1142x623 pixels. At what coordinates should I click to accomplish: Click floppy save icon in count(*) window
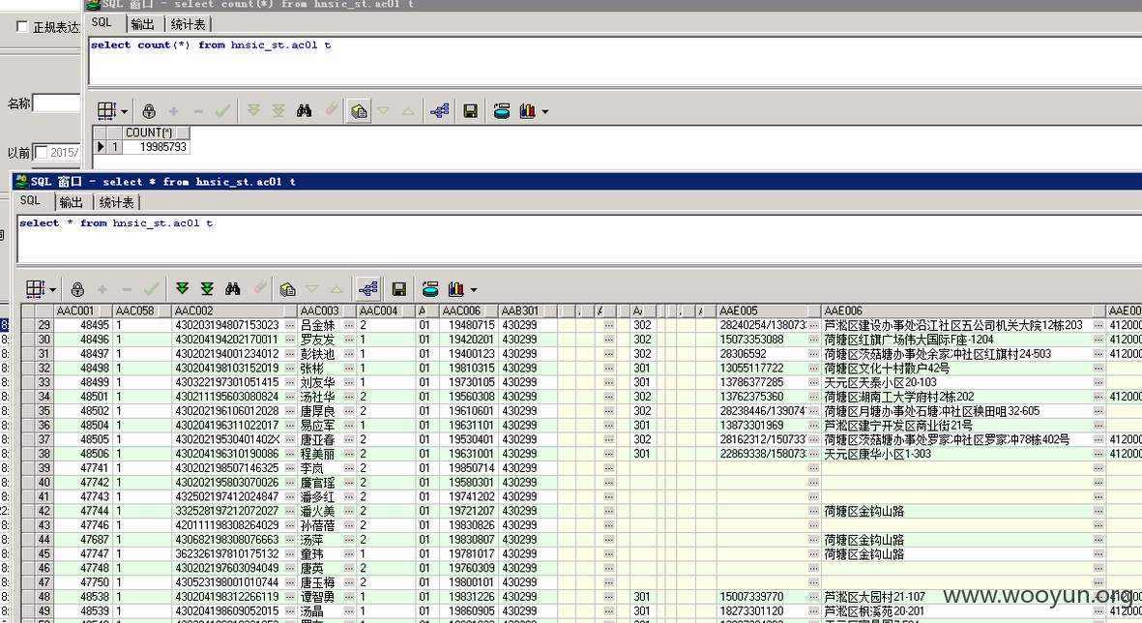pos(471,110)
